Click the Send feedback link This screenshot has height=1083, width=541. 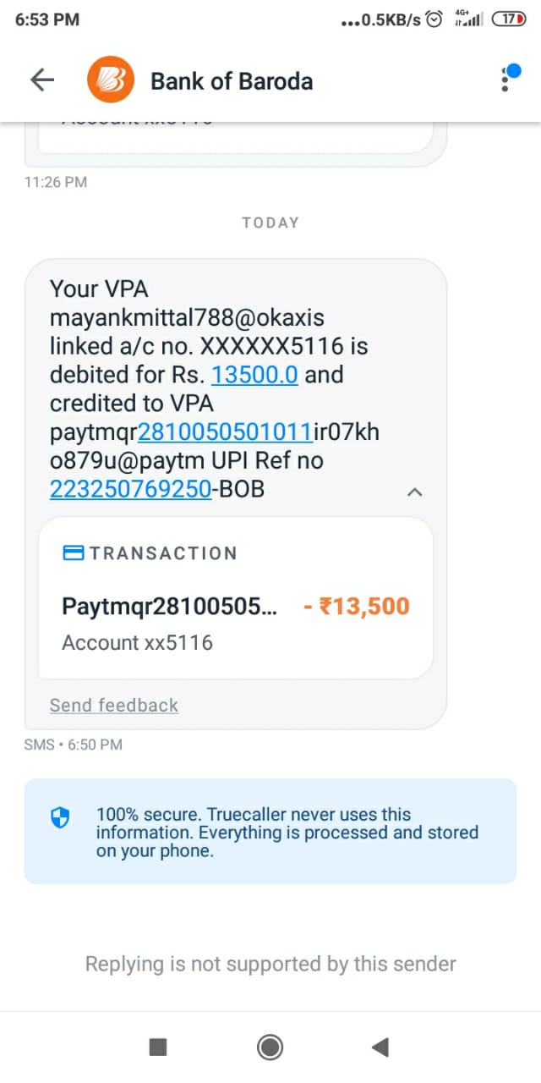(114, 705)
